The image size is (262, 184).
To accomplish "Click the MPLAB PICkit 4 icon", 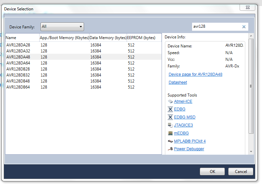I will pos(170,141).
